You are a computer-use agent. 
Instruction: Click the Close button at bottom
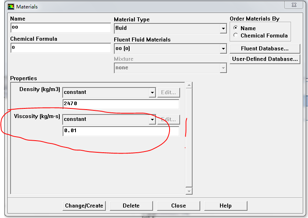pyautogui.click(x=178, y=206)
